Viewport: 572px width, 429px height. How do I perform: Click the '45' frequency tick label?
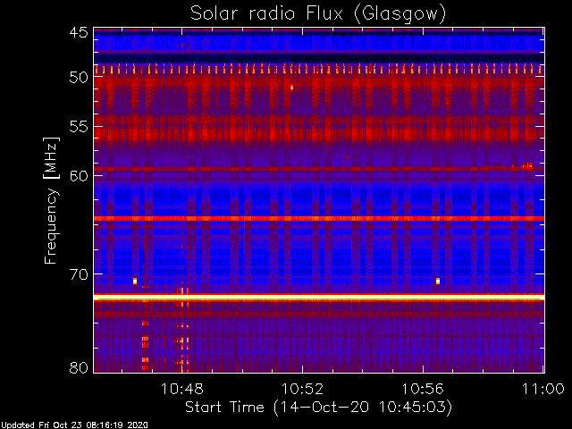point(79,33)
